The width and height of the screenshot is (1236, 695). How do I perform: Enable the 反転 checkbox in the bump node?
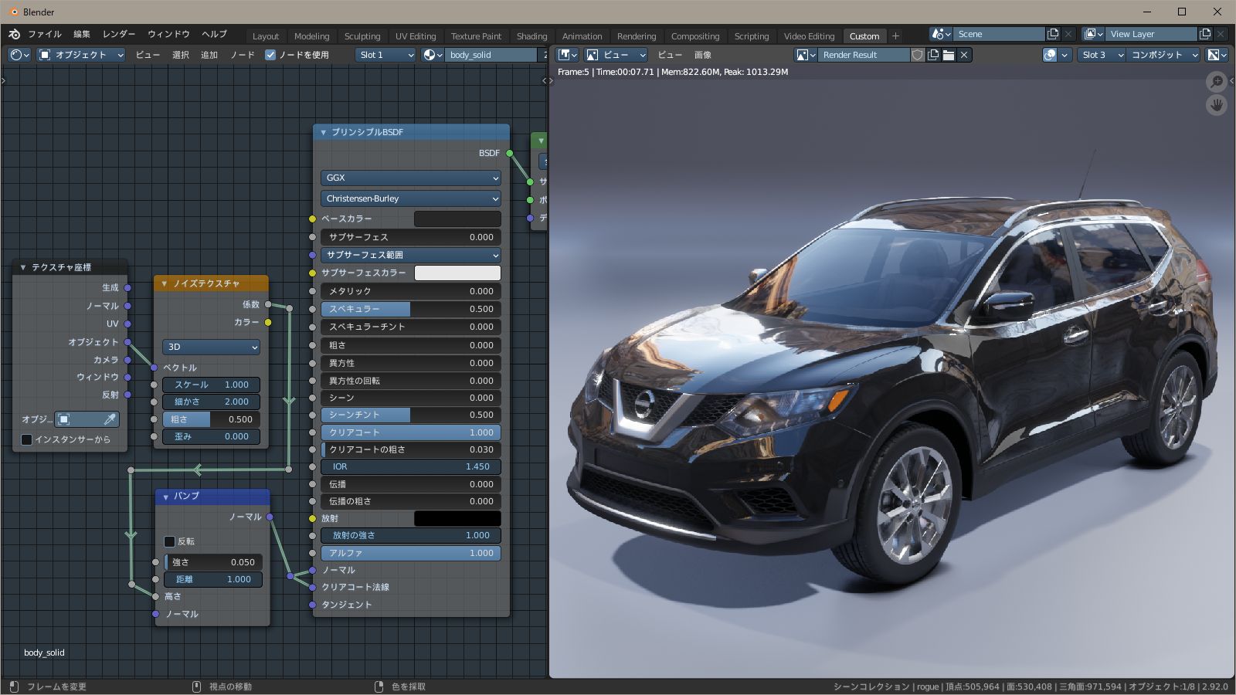pos(170,541)
